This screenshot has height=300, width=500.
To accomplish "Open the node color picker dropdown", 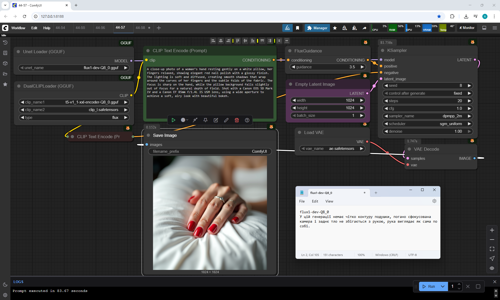I will [184, 120].
